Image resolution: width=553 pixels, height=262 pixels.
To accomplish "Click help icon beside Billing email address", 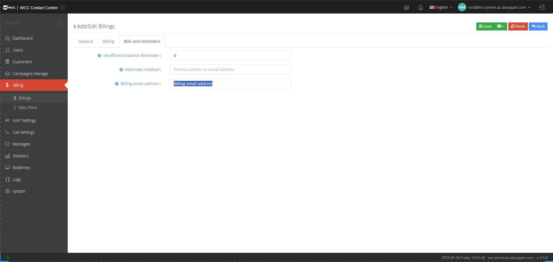I will [117, 84].
